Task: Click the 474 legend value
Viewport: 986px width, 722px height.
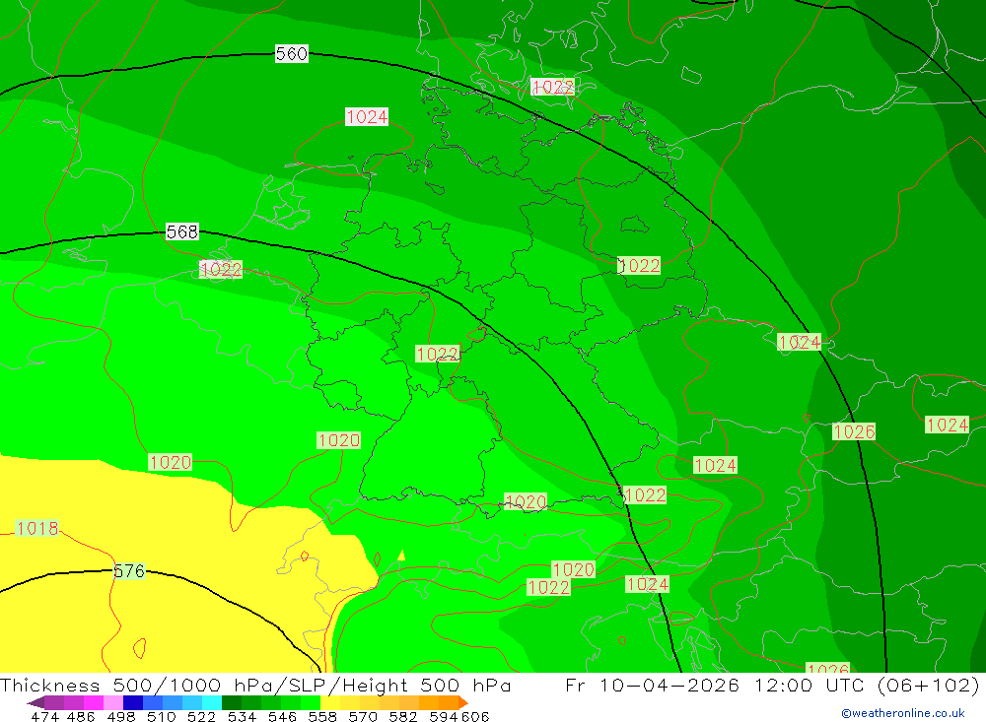Action: pos(44,716)
